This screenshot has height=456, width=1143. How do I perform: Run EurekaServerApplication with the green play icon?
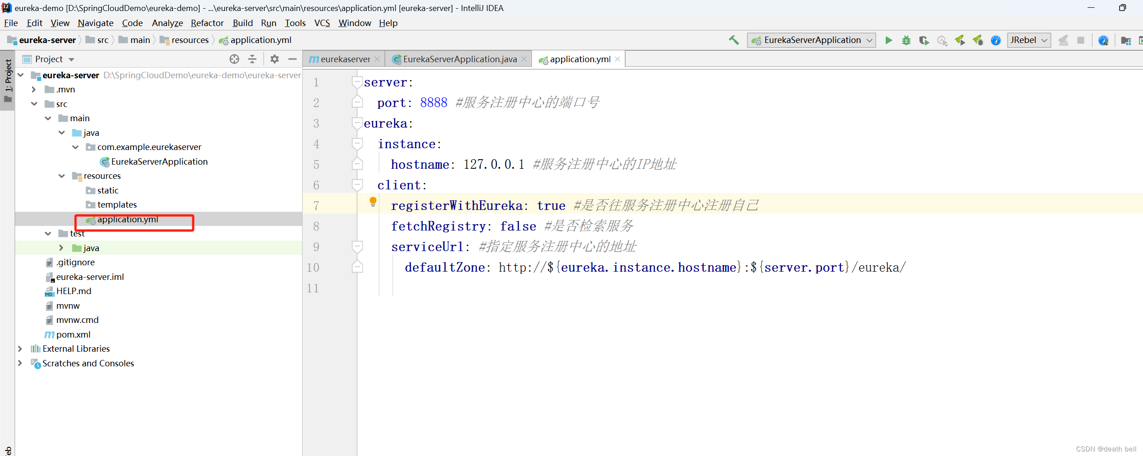click(888, 40)
